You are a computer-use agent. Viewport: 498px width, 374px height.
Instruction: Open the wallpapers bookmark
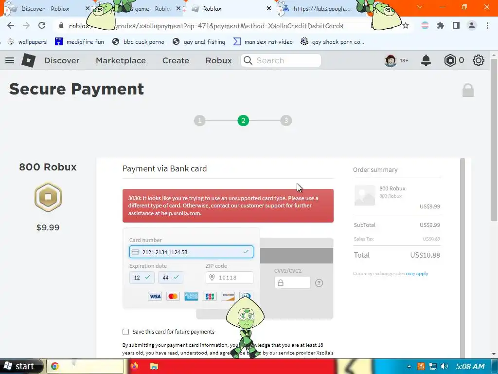tap(27, 42)
